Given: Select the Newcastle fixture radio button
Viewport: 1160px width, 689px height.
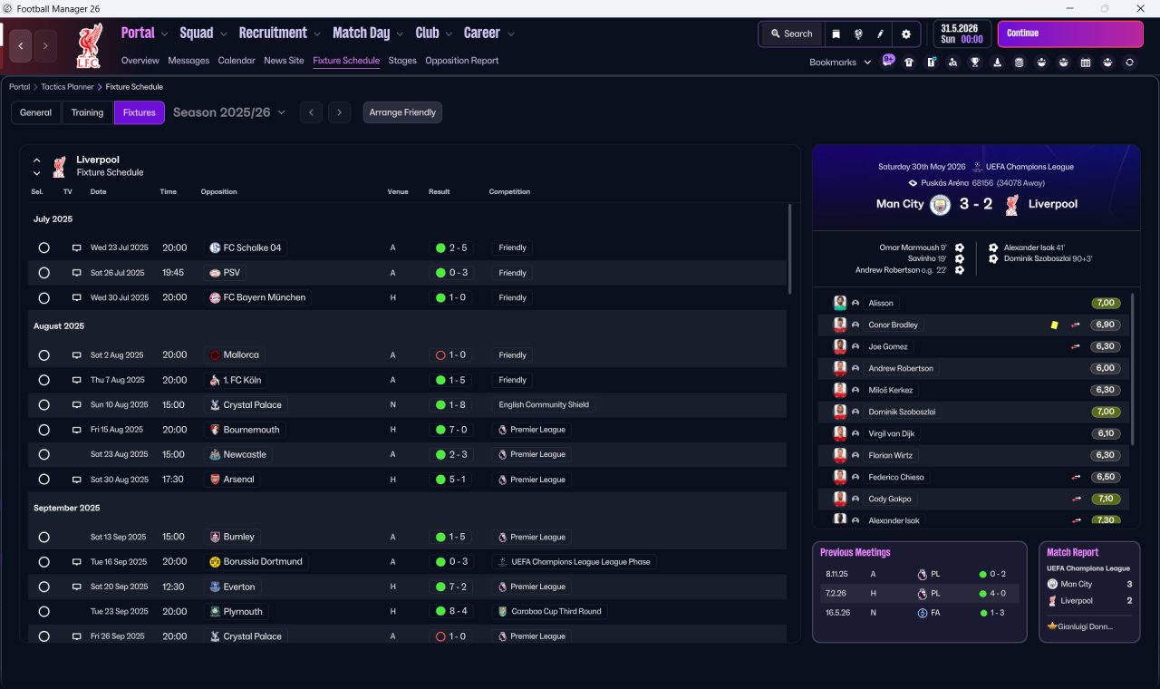Looking at the screenshot, I should (43, 454).
